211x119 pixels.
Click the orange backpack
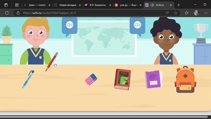[x=185, y=80]
